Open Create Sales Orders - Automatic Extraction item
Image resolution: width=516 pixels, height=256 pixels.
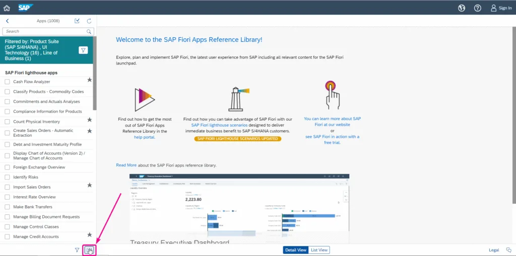tap(48, 133)
